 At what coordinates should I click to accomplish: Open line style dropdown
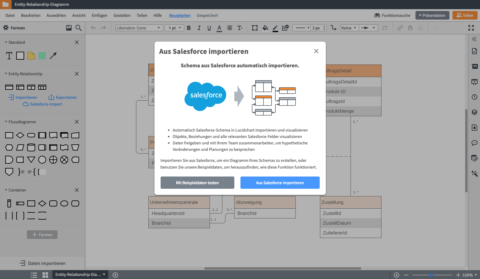pyautogui.click(x=302, y=28)
